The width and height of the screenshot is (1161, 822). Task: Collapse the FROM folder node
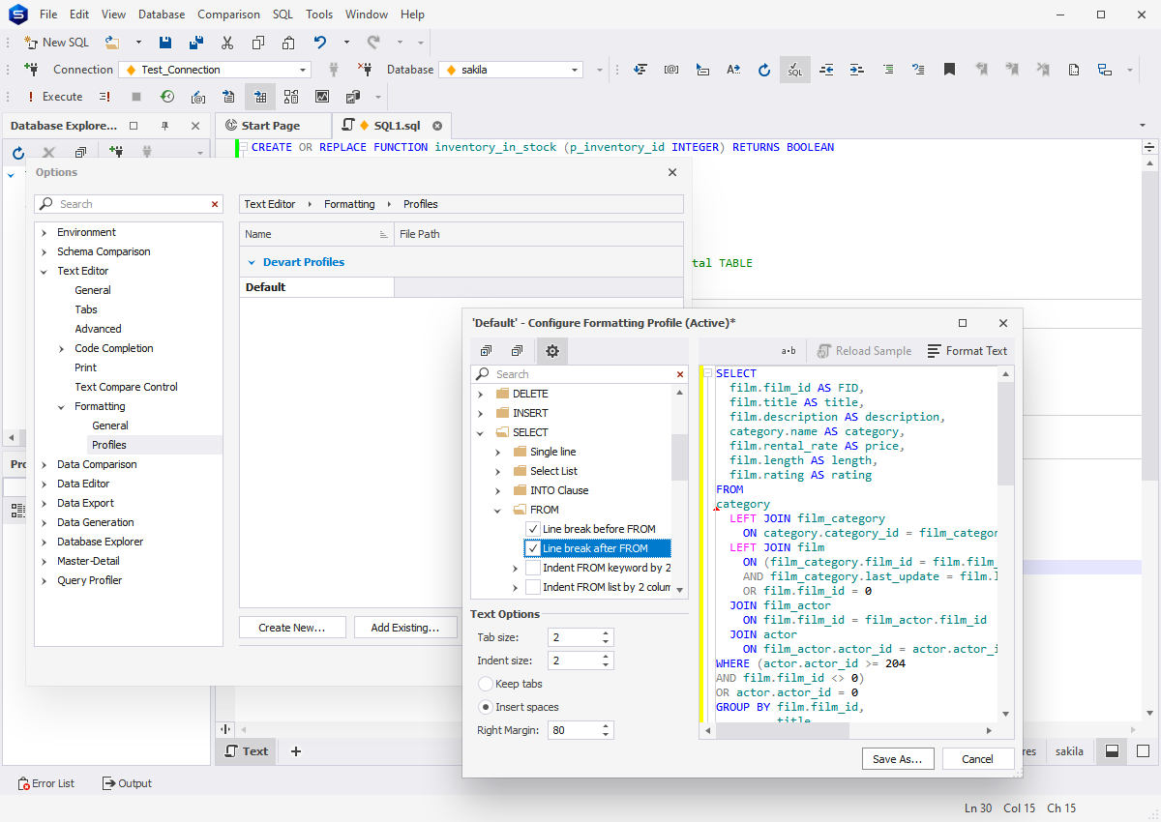coord(498,510)
